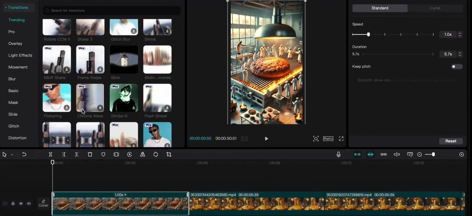The image size is (472, 216).
Task: Switch to the Curve tab
Action: click(x=435, y=8)
